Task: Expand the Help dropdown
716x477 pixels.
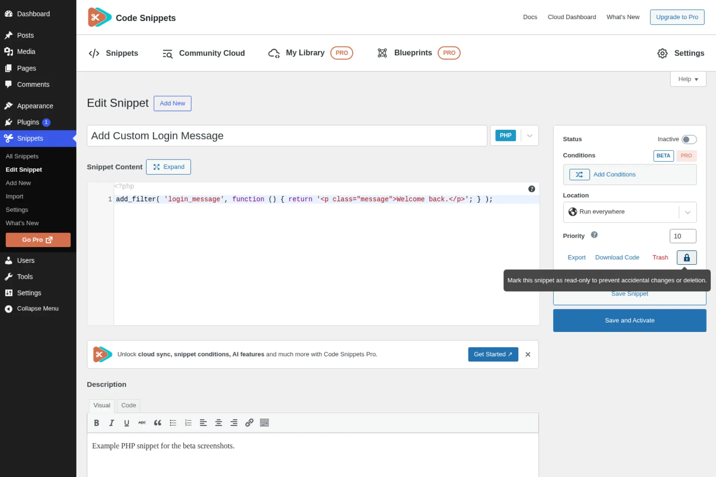Action: [x=688, y=79]
